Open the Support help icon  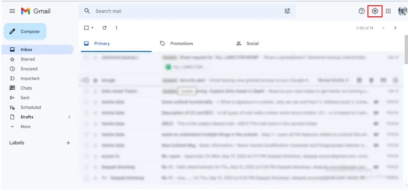pyautogui.click(x=361, y=11)
